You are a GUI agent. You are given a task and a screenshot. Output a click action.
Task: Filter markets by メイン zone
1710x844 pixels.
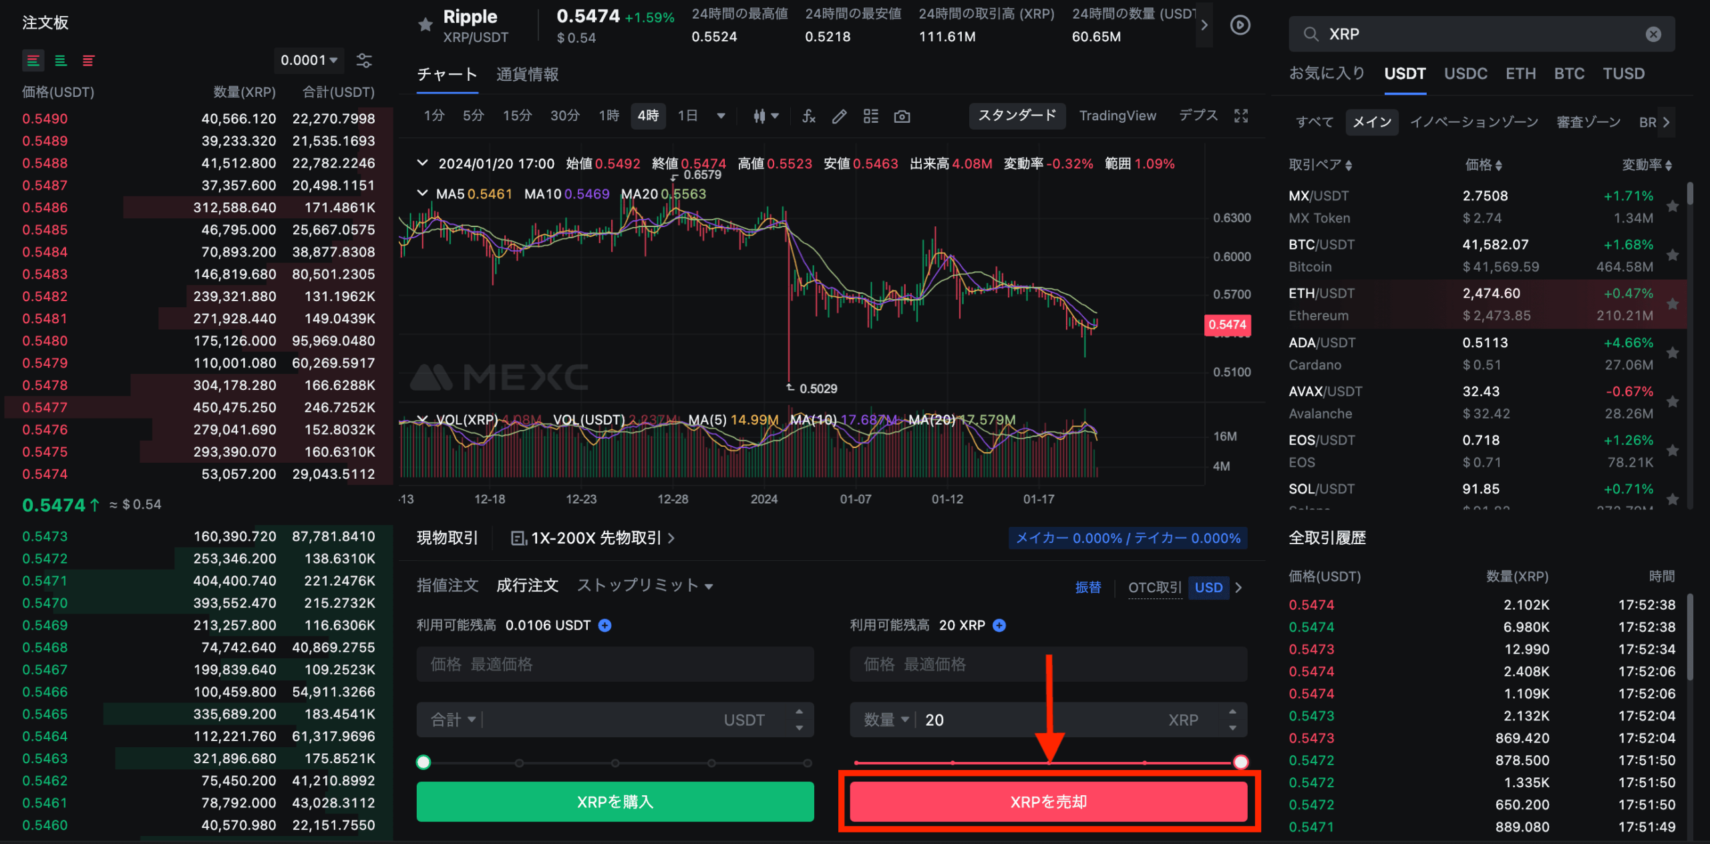pos(1372,122)
